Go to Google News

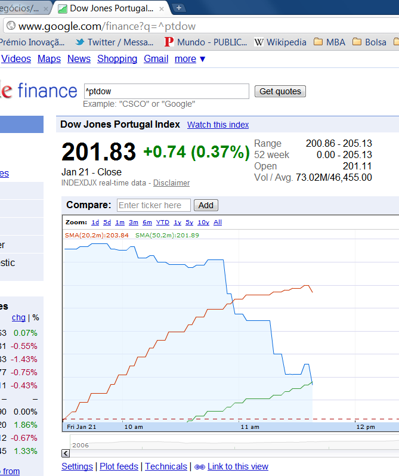[79, 58]
